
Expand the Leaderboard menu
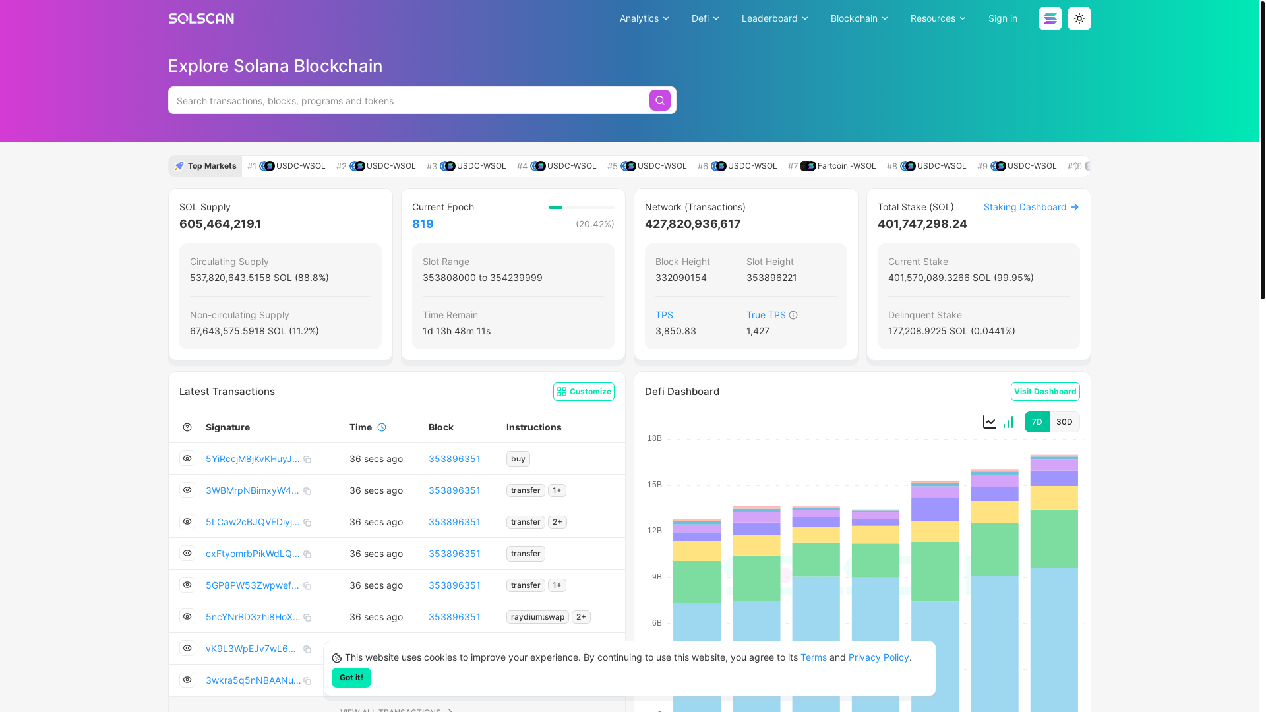(775, 18)
